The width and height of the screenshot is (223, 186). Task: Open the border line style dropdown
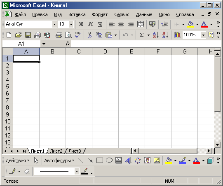77,171
